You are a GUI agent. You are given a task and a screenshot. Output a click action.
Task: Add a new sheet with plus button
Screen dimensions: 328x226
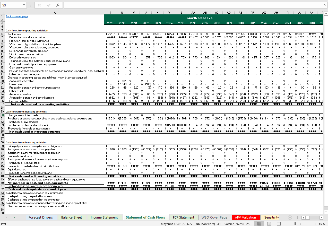coord(290,218)
